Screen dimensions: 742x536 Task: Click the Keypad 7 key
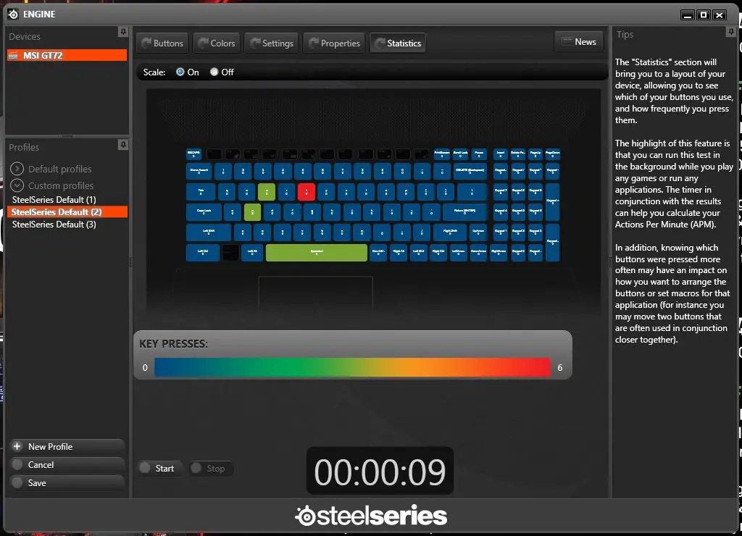pos(501,192)
